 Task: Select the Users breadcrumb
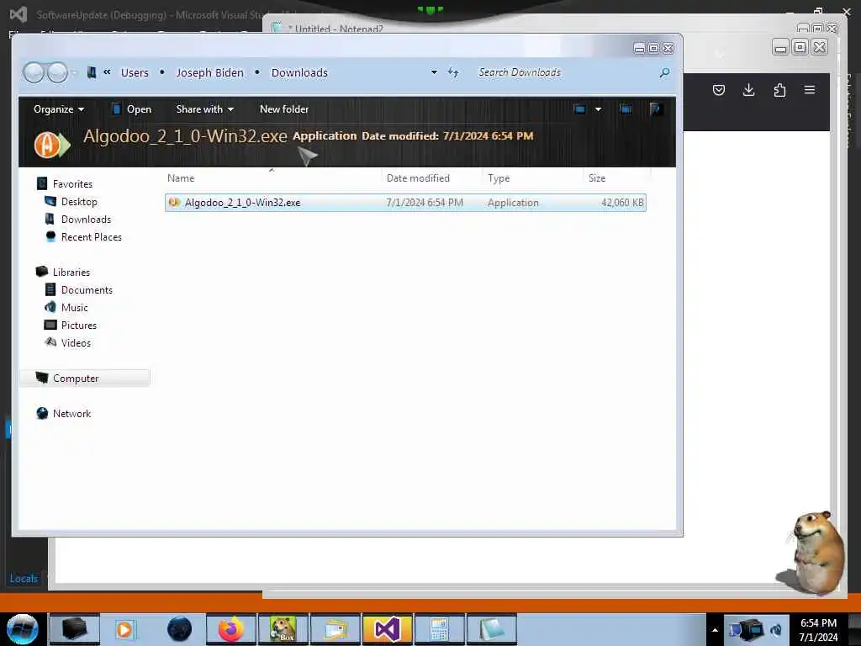point(135,72)
